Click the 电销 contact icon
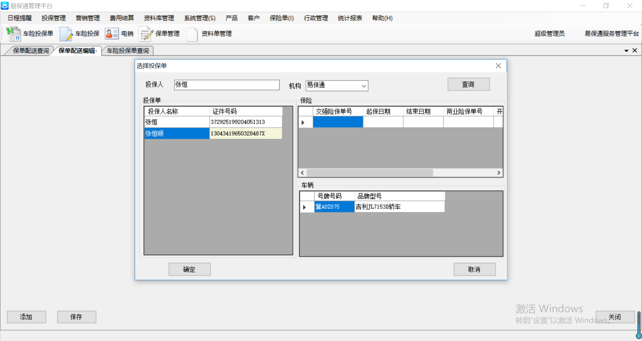 111,34
